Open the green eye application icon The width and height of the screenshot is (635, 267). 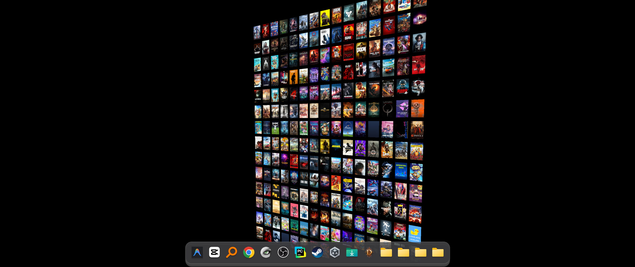coord(266,253)
